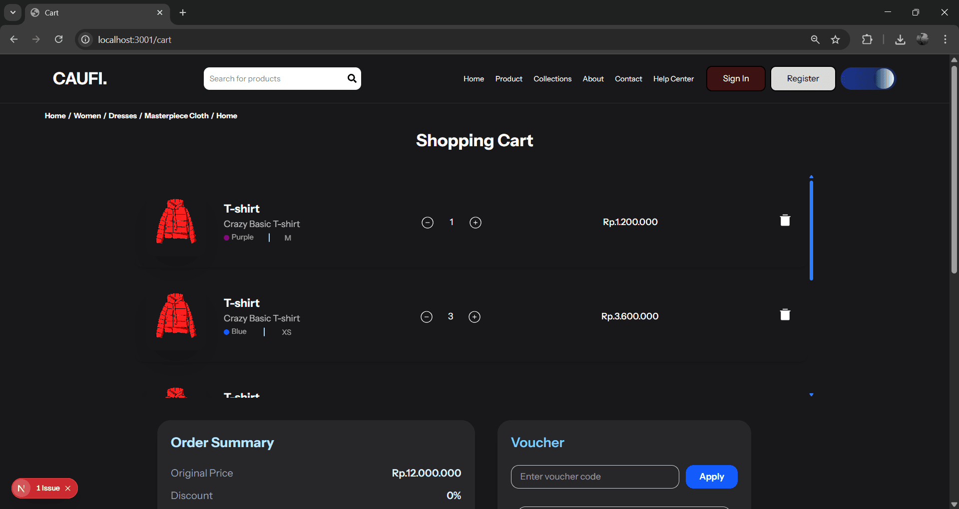Focus the Enter voucher code field
Viewport: 959px width, 509px height.
point(594,477)
